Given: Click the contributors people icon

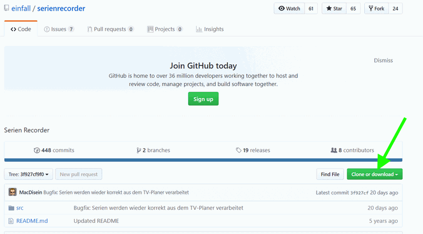Looking at the screenshot, I should click(334, 150).
